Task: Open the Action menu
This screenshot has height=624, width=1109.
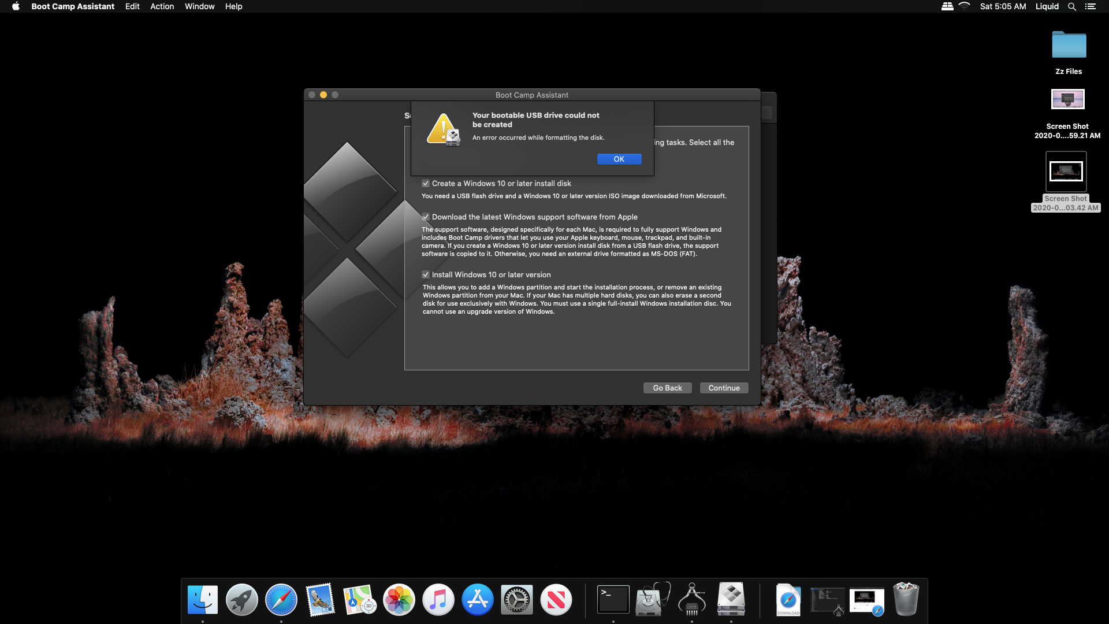Action: click(162, 6)
